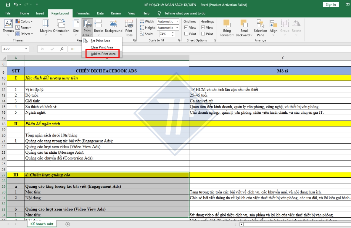Open the Themes gallery
This screenshot has width=351, height=228.
pos(8,27)
